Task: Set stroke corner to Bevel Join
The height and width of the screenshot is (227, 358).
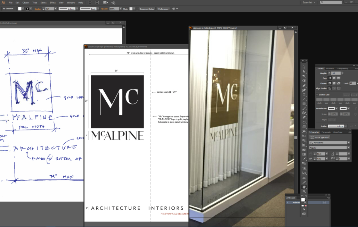Action: tap(339, 83)
